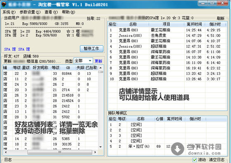The height and width of the screenshot is (163, 231).
Task: Sort friend list by GB column header
Action: pyautogui.click(x=68, y=68)
